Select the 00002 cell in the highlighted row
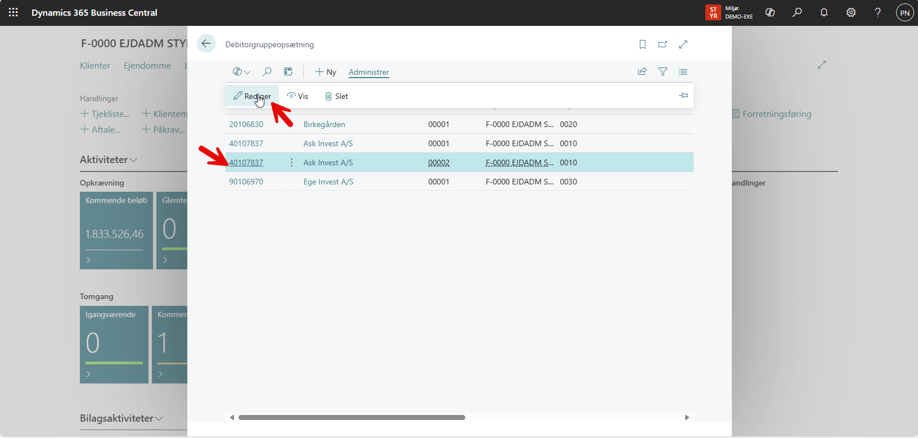This screenshot has width=918, height=438. click(439, 162)
